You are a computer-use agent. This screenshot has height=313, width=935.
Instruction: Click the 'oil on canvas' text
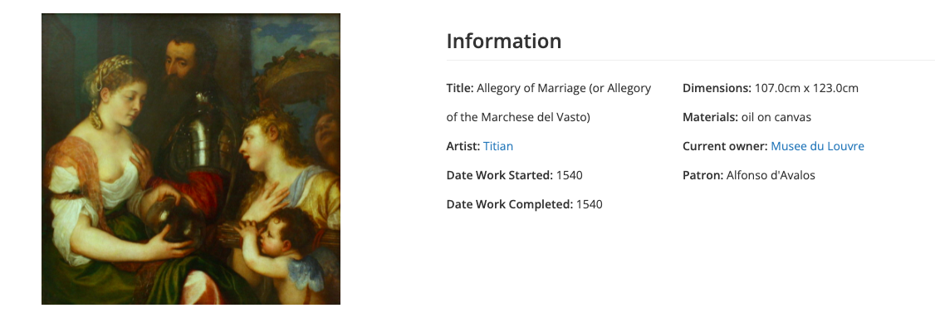pos(776,117)
